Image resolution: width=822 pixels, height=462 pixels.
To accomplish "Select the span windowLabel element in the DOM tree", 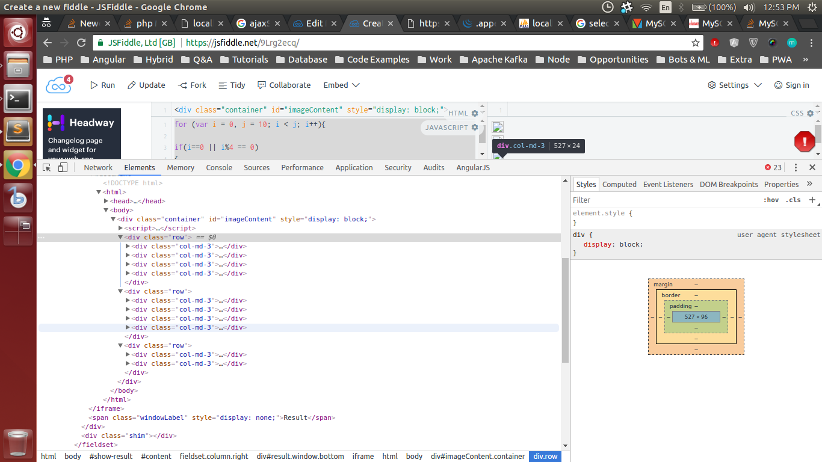I will 212,417.
